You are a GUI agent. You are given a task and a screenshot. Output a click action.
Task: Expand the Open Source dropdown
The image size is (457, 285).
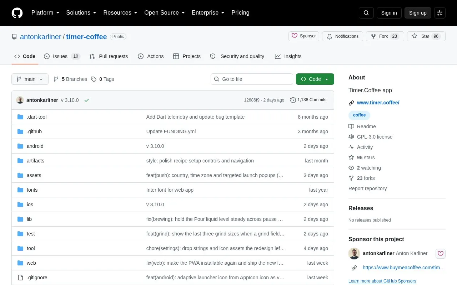pos(165,13)
